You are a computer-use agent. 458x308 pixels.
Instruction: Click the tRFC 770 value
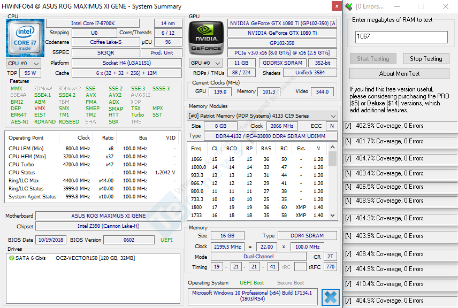click(330, 266)
